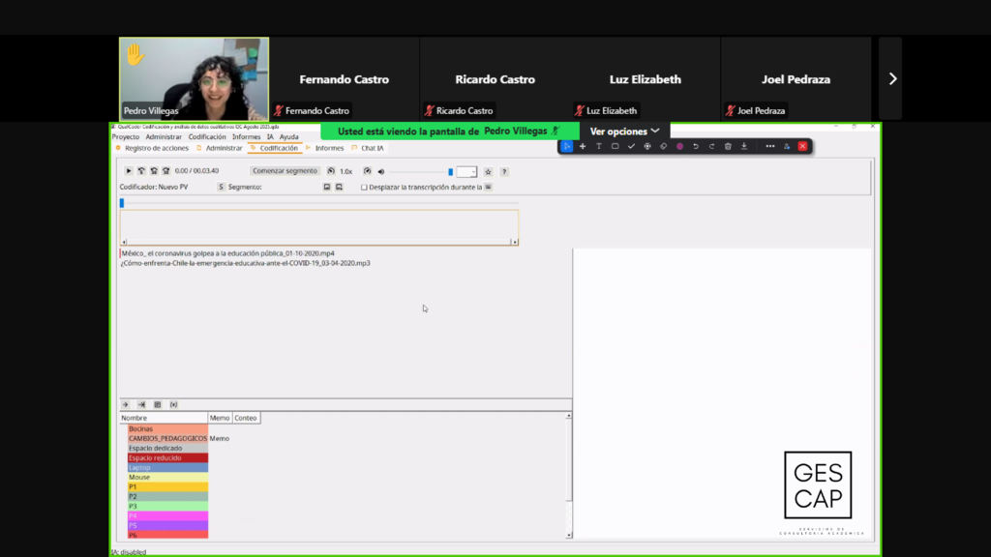Image resolution: width=991 pixels, height=557 pixels.
Task: Select the Text annotation tool
Action: 598,146
